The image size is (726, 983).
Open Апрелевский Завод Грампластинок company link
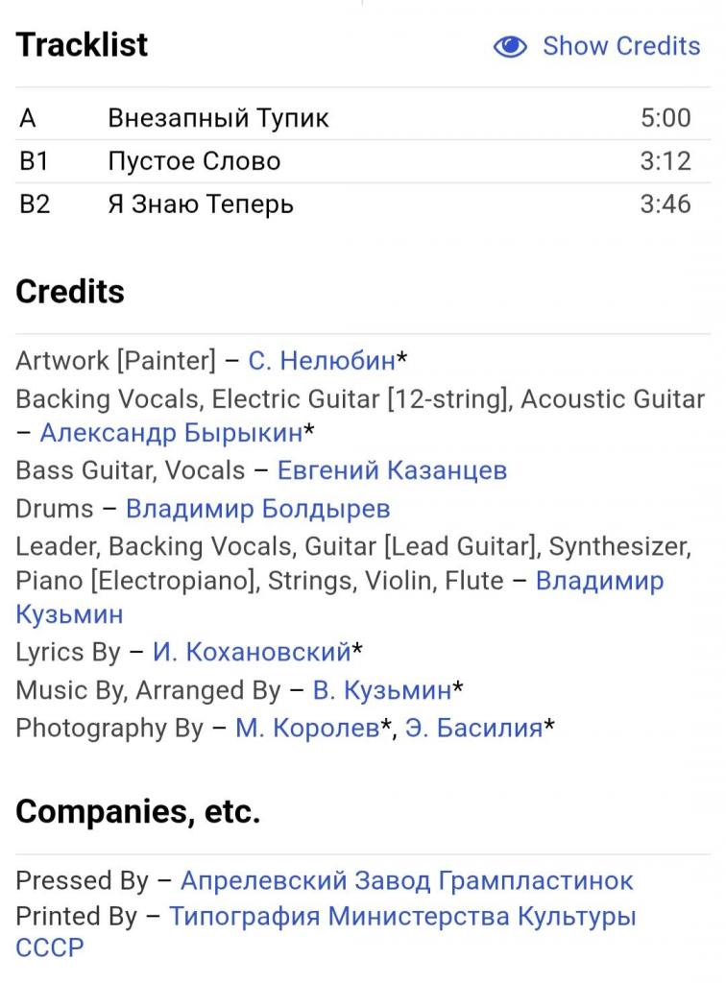(x=407, y=881)
